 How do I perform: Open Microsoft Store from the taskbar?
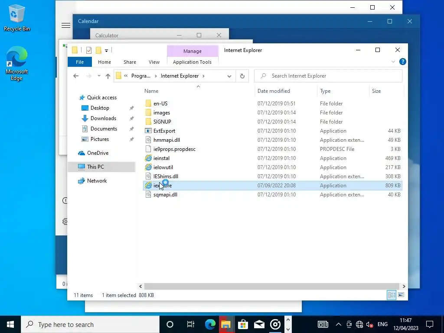[x=243, y=324]
